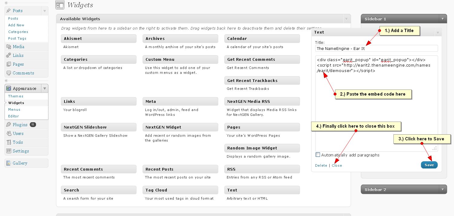Select the Recent Posts widget
The width and height of the screenshot is (454, 216).
pos(180,169)
